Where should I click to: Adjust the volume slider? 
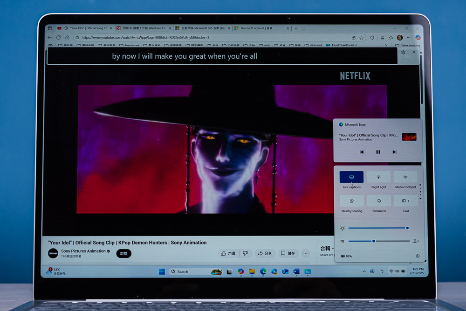tap(379, 241)
